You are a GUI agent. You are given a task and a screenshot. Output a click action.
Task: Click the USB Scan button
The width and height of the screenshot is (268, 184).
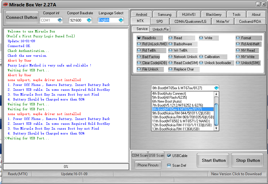(x=156, y=155)
